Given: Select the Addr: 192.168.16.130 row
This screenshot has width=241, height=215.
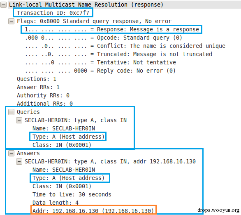Looking at the screenshot, I should pos(93,211).
